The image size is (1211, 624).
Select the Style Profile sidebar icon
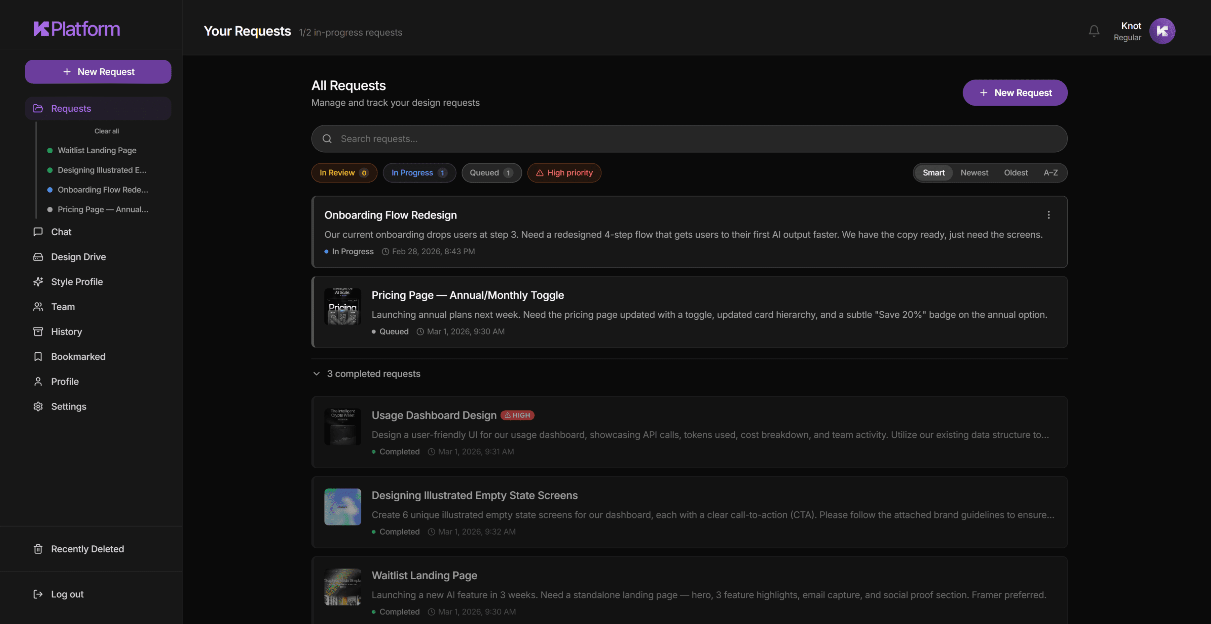(38, 281)
